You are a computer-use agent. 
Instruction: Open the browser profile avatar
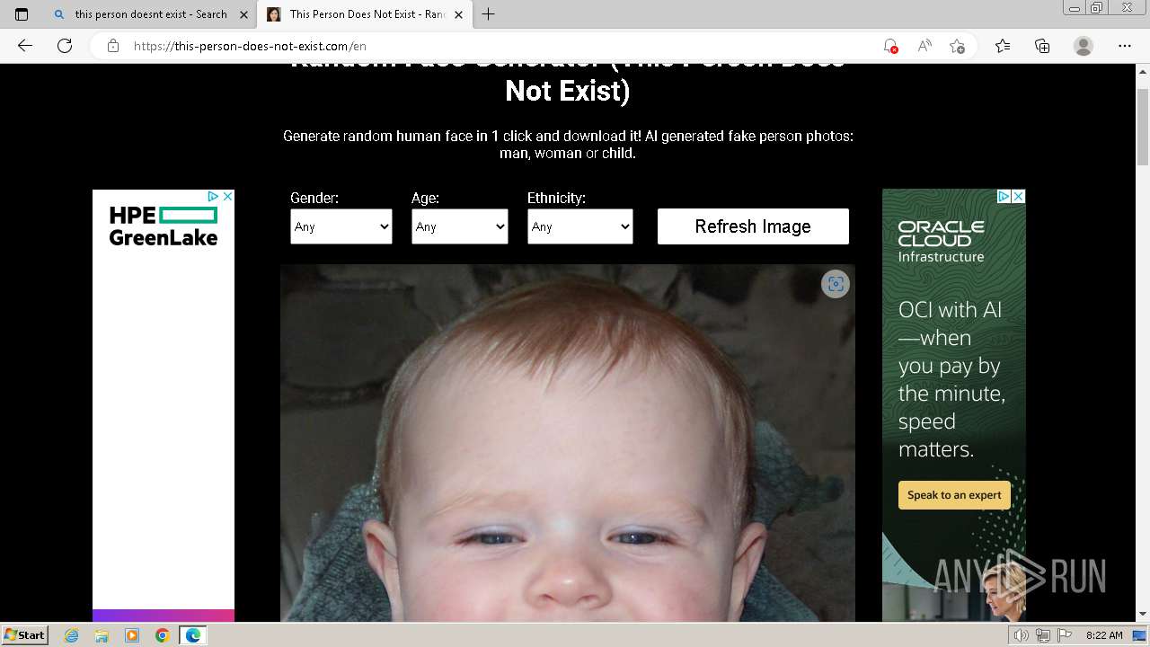tap(1084, 46)
